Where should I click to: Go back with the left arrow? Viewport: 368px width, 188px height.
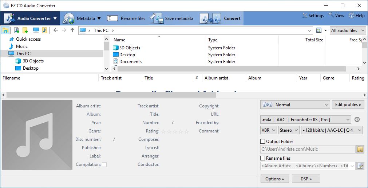[x=56, y=30]
